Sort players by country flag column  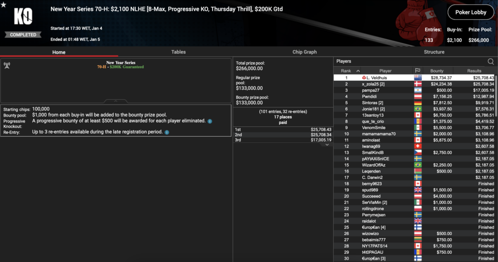coord(417,71)
